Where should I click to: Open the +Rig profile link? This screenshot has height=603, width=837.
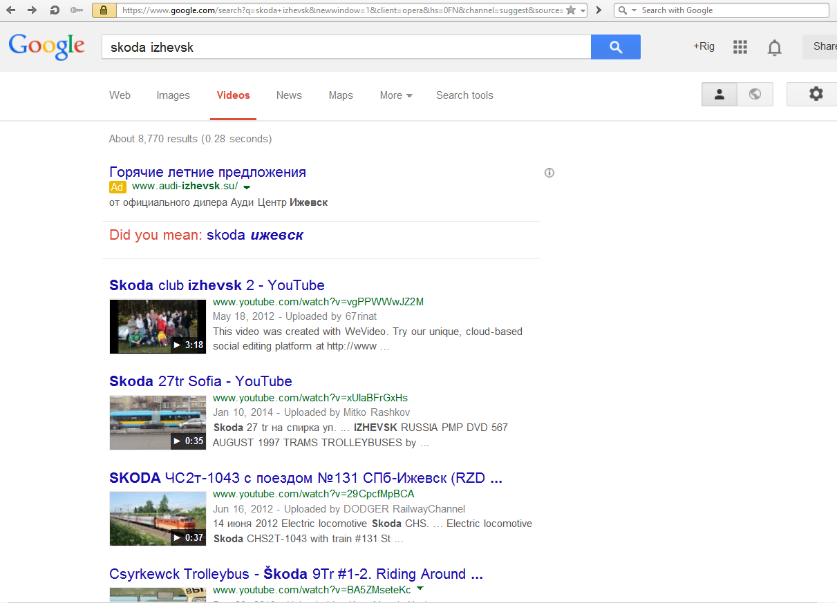tap(704, 46)
